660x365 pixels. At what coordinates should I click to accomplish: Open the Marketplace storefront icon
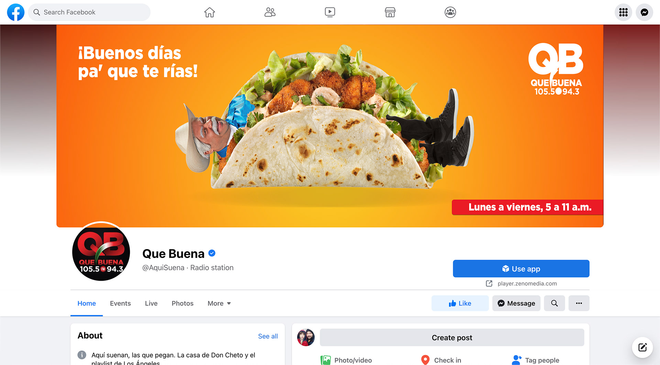(390, 12)
